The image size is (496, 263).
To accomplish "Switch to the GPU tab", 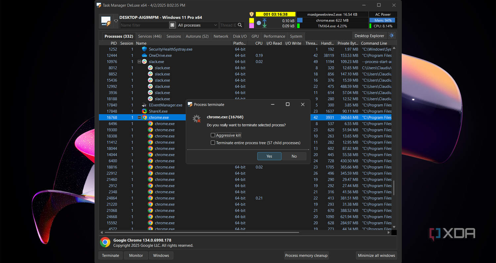I will [x=255, y=36].
